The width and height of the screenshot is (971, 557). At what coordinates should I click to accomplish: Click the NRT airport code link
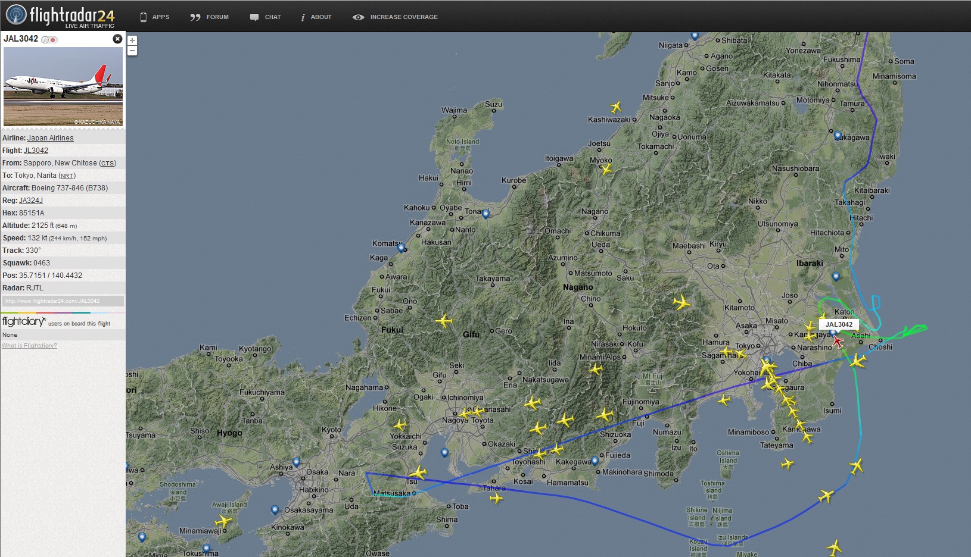[67, 176]
